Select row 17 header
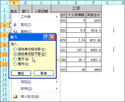The image size is (125, 102). click(x=5, y=89)
